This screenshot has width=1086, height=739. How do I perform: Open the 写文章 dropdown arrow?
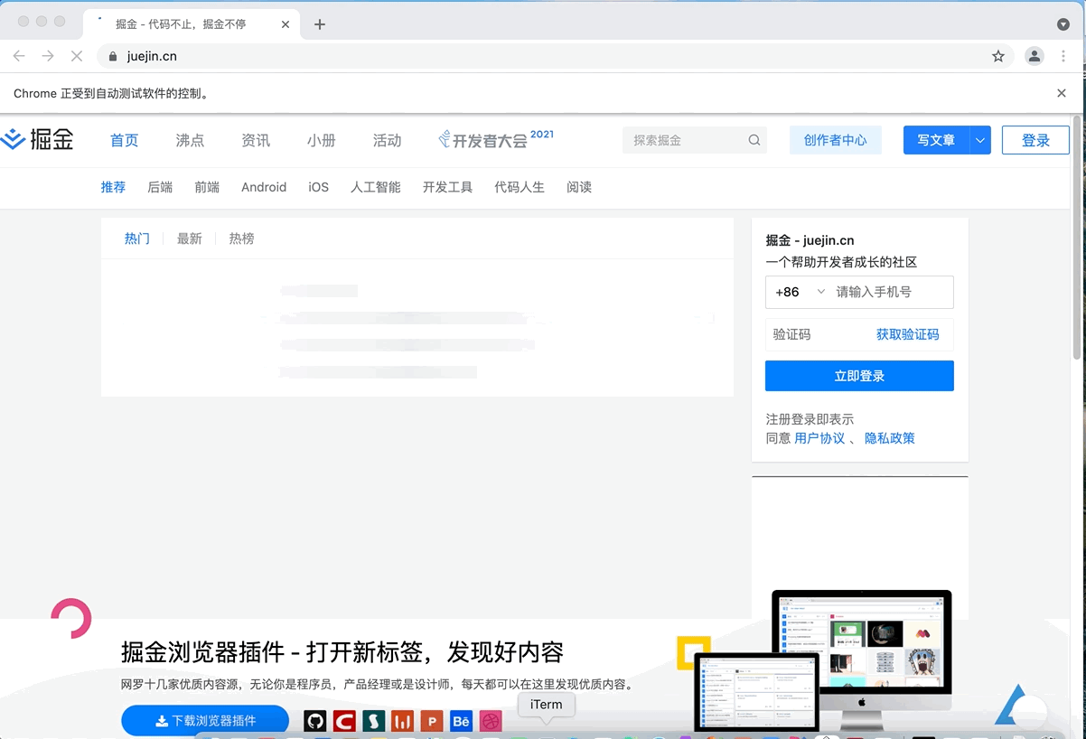[978, 140]
